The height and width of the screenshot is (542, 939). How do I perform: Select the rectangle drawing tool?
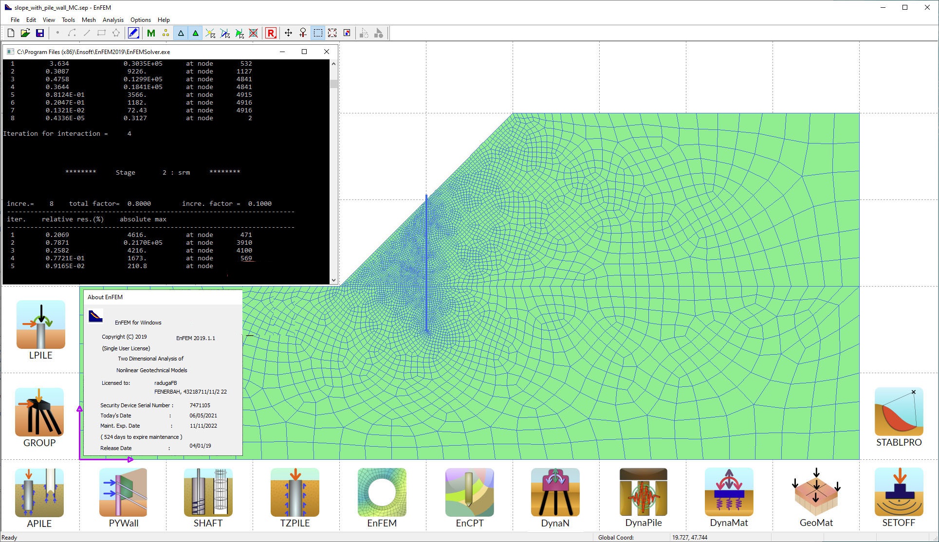[x=101, y=33]
